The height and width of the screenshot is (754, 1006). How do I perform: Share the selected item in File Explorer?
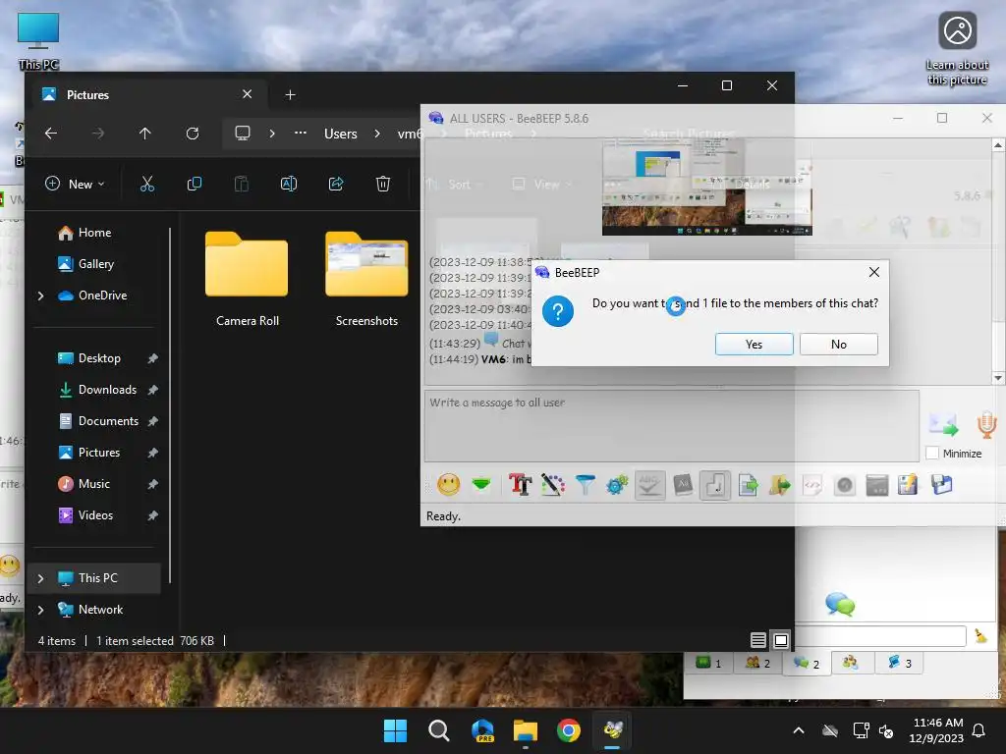coord(336,184)
